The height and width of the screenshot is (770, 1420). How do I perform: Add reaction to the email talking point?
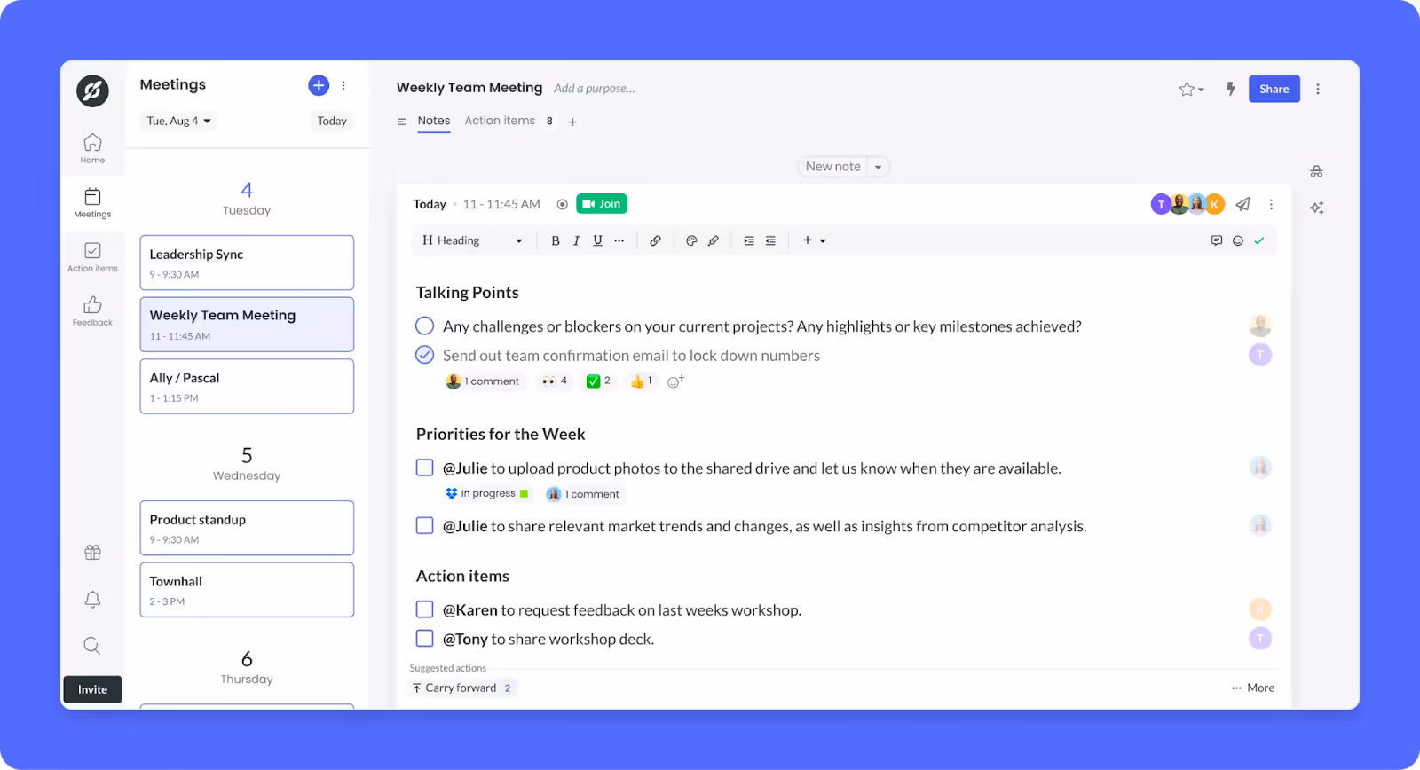coord(675,381)
